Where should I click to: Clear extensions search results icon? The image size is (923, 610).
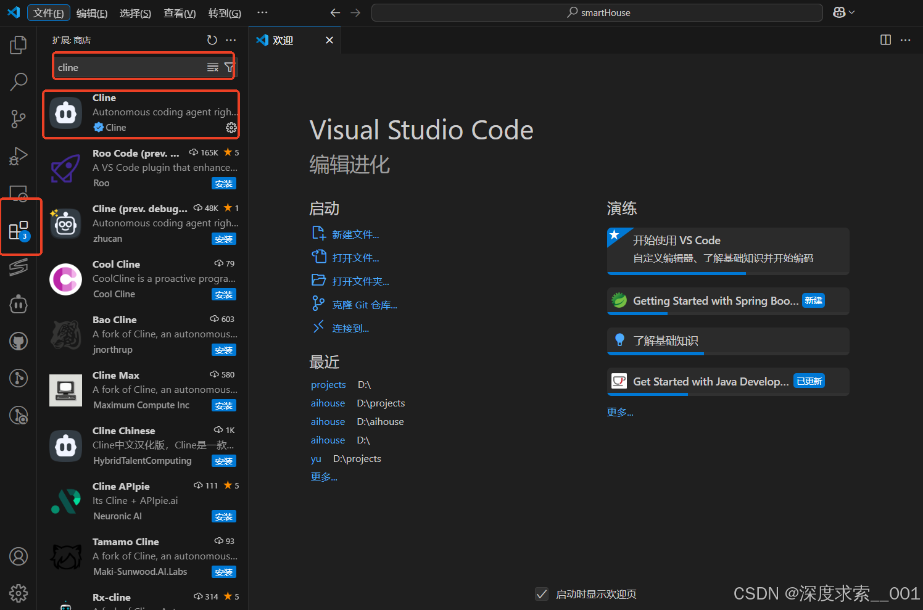tap(213, 67)
